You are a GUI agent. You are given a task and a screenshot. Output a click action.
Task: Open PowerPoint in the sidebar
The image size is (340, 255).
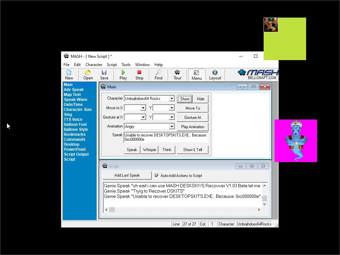point(75,149)
